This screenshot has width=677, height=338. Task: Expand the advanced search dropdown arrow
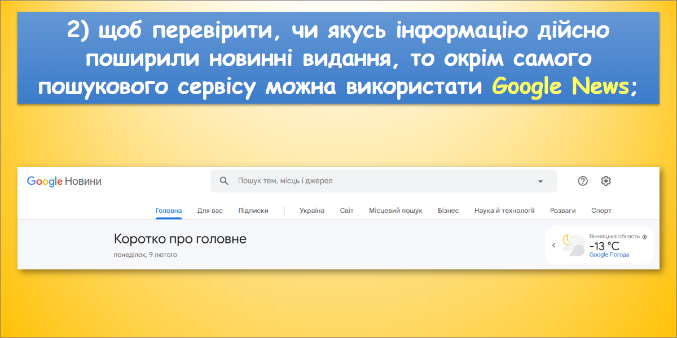[540, 181]
